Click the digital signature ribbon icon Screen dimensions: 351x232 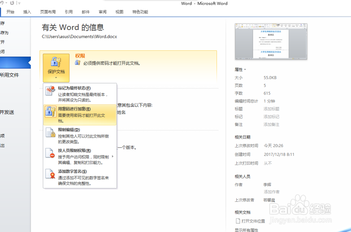50,174
